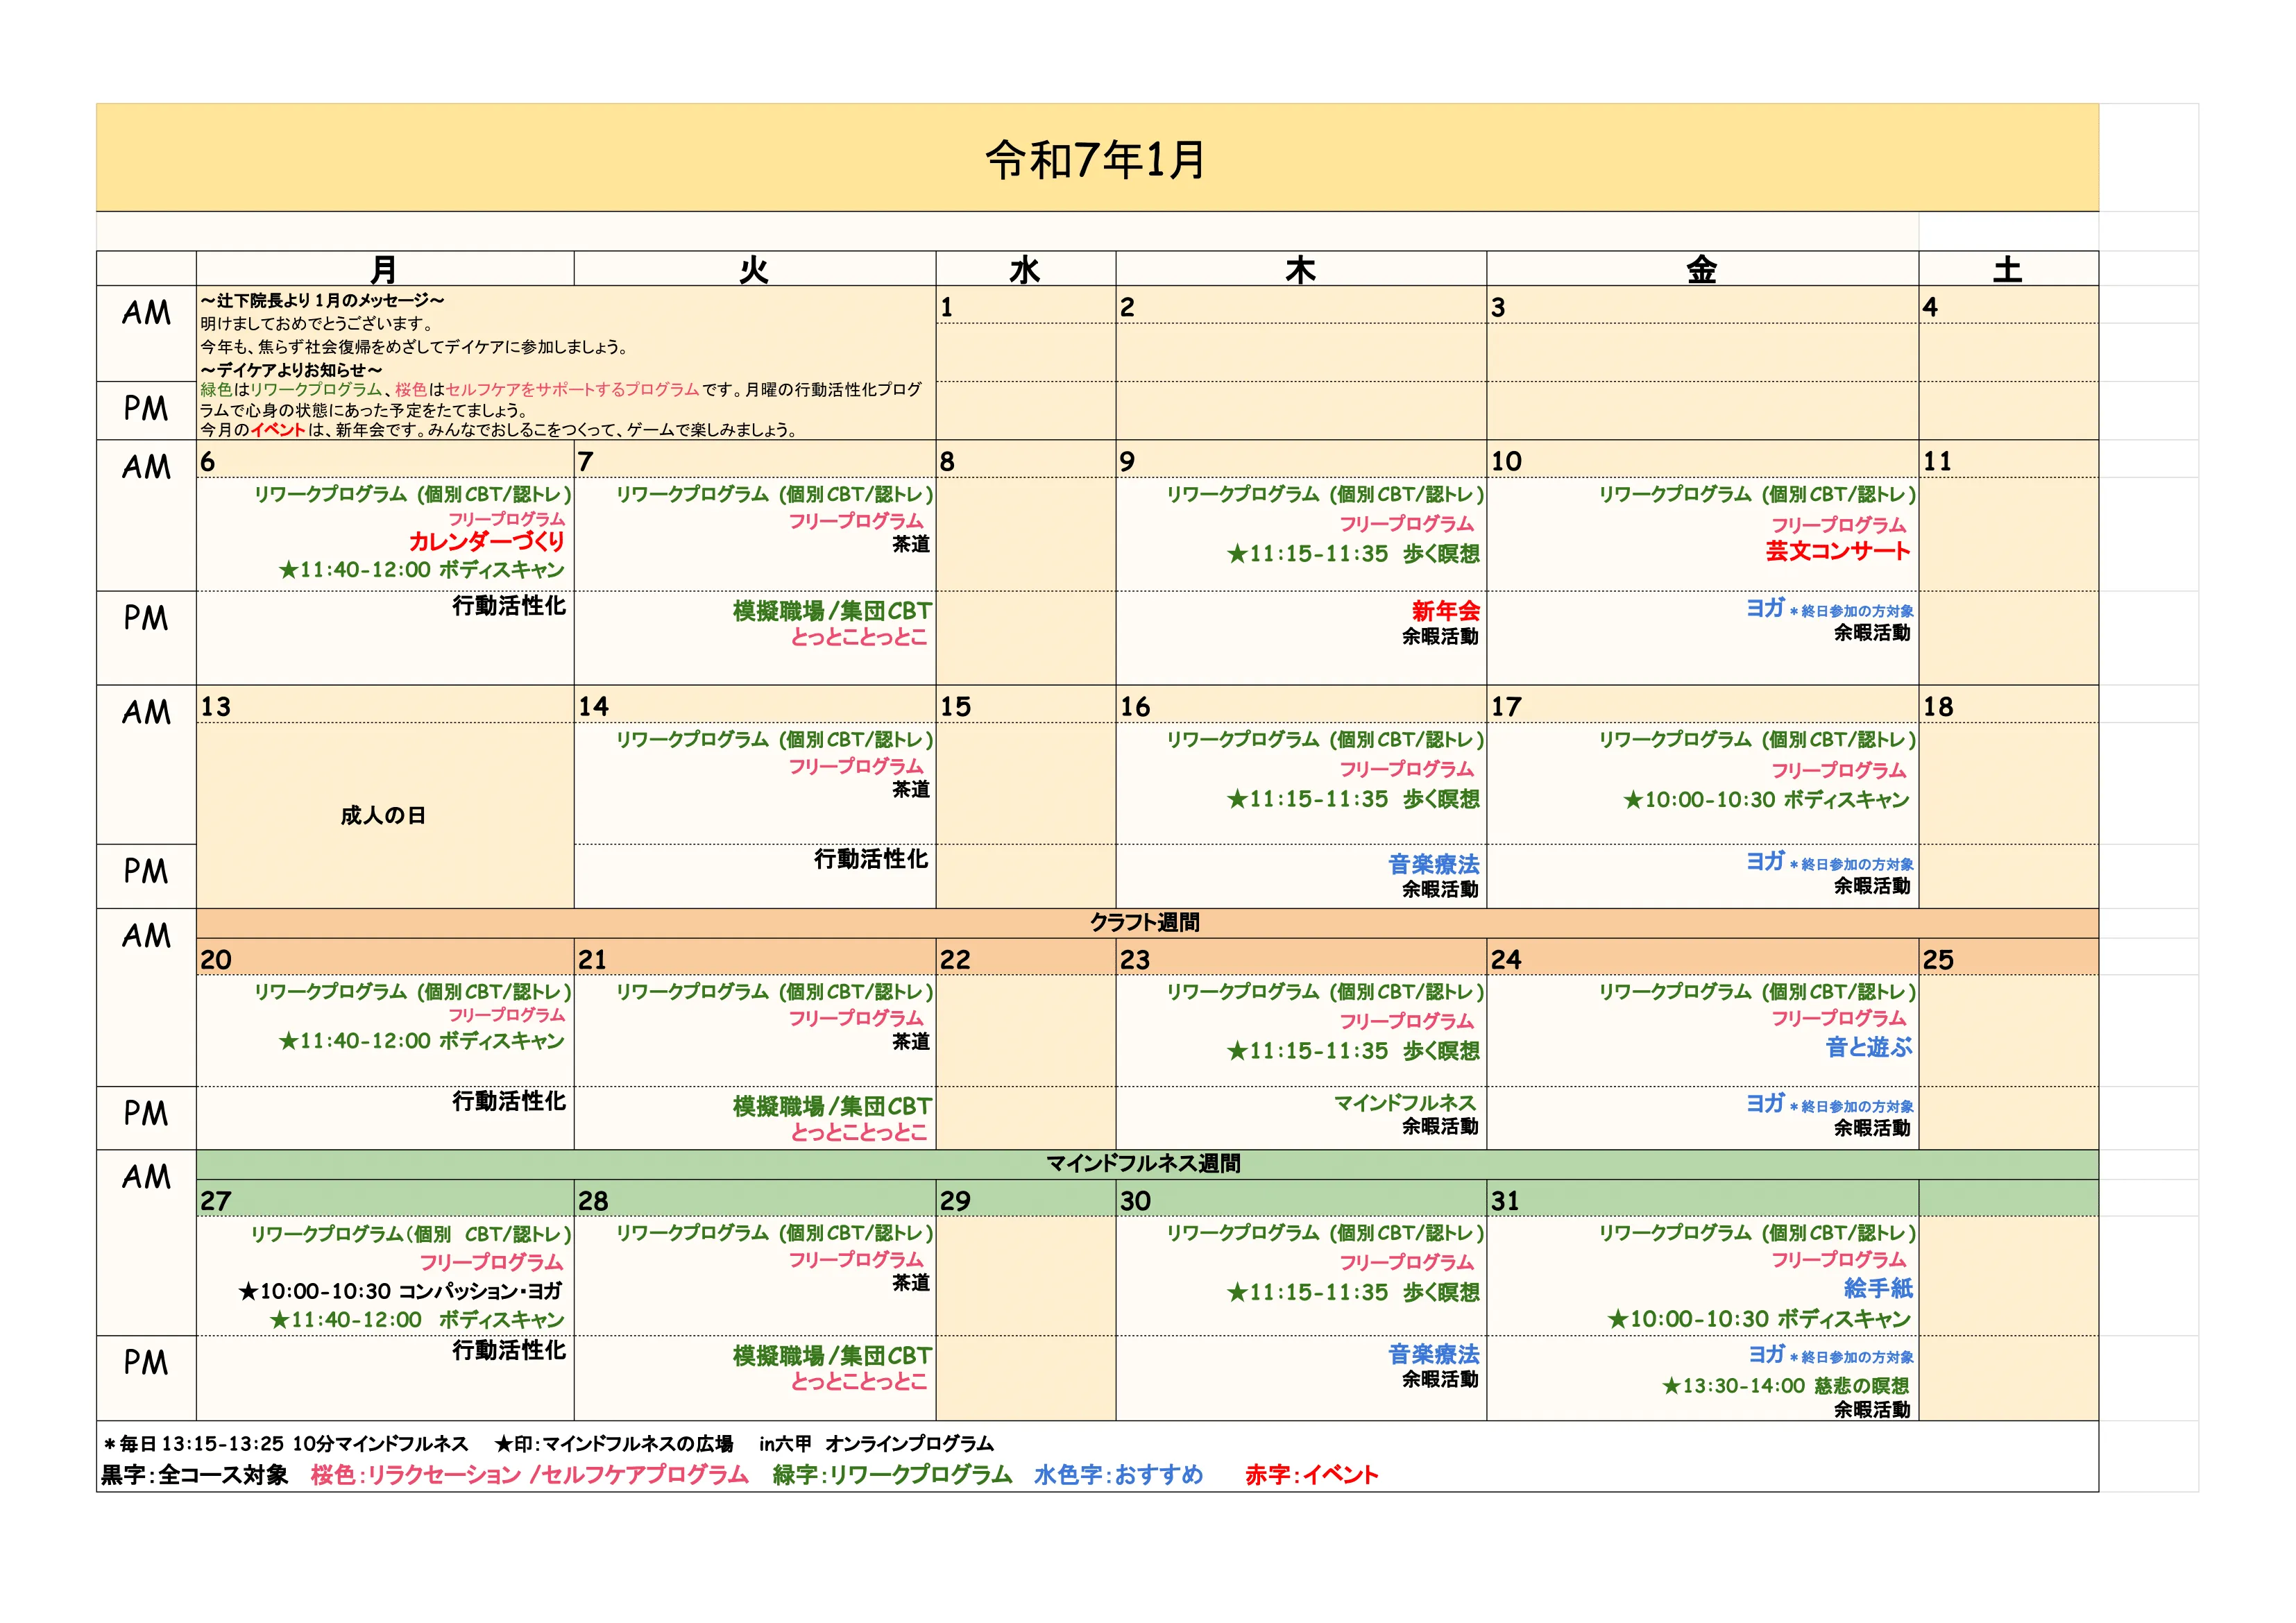Click the legend '水色字:おすすめ'
Image resolution: width=2296 pixels, height=1623 pixels.
pos(1119,1475)
